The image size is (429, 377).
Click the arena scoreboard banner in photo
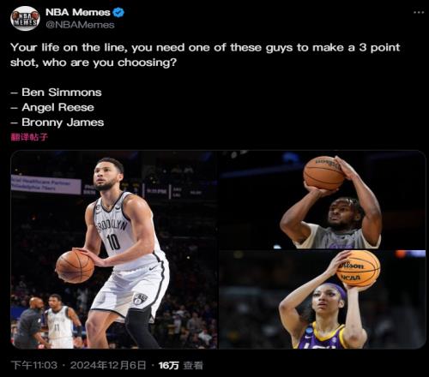[x=45, y=184]
